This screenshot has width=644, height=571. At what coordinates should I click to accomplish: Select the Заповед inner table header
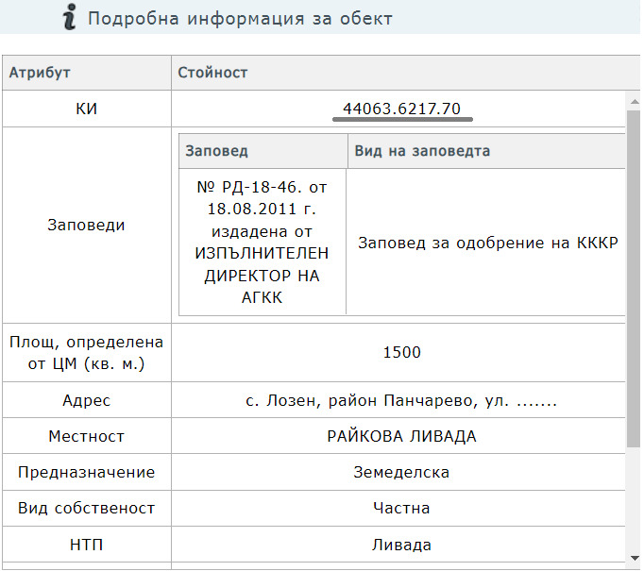[216, 151]
